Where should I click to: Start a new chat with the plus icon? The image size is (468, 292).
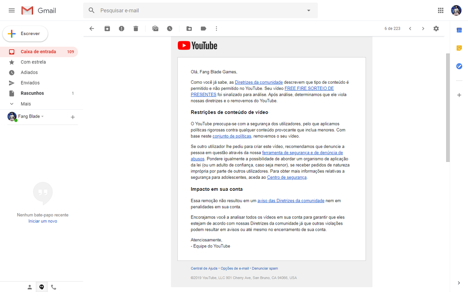(73, 117)
